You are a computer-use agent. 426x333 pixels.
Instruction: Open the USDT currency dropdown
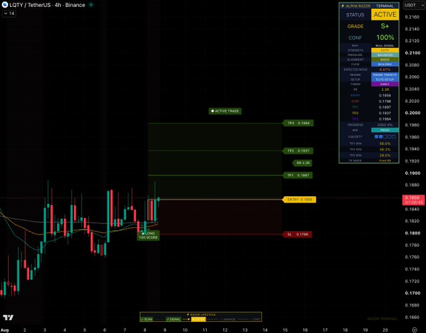pos(413,5)
